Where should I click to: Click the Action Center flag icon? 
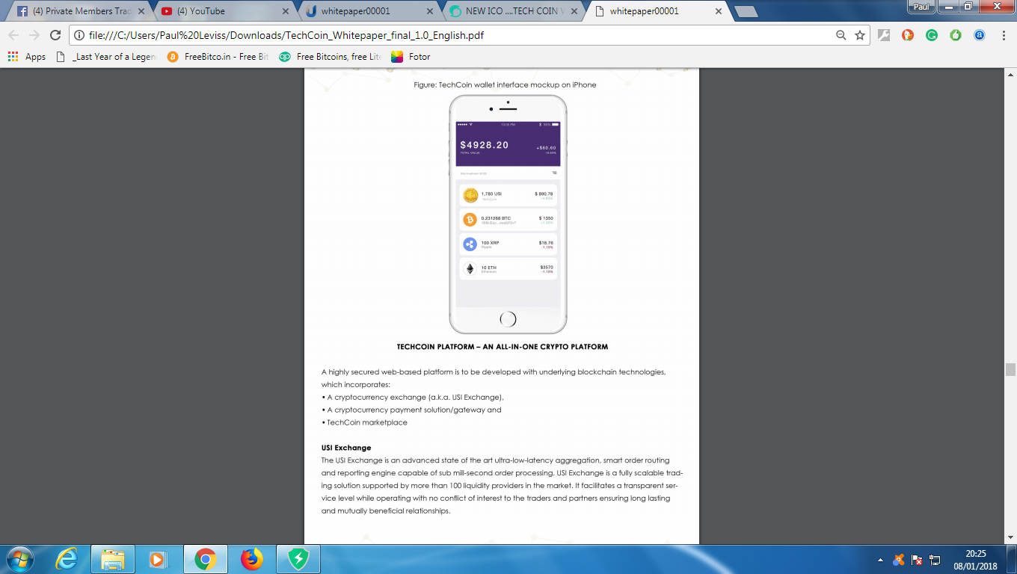917,559
